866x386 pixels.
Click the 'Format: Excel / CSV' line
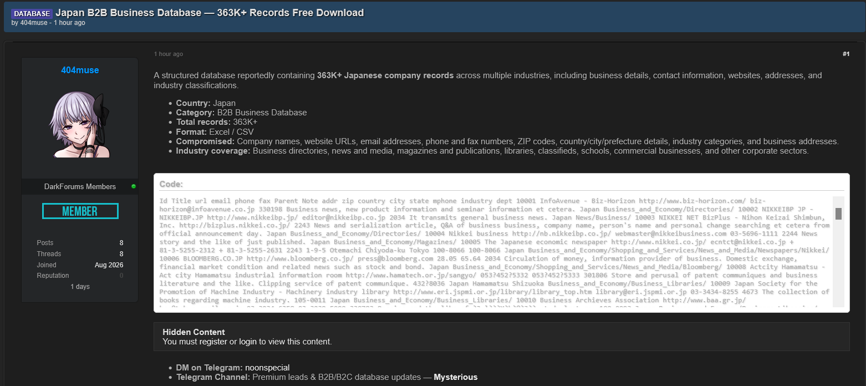click(215, 132)
